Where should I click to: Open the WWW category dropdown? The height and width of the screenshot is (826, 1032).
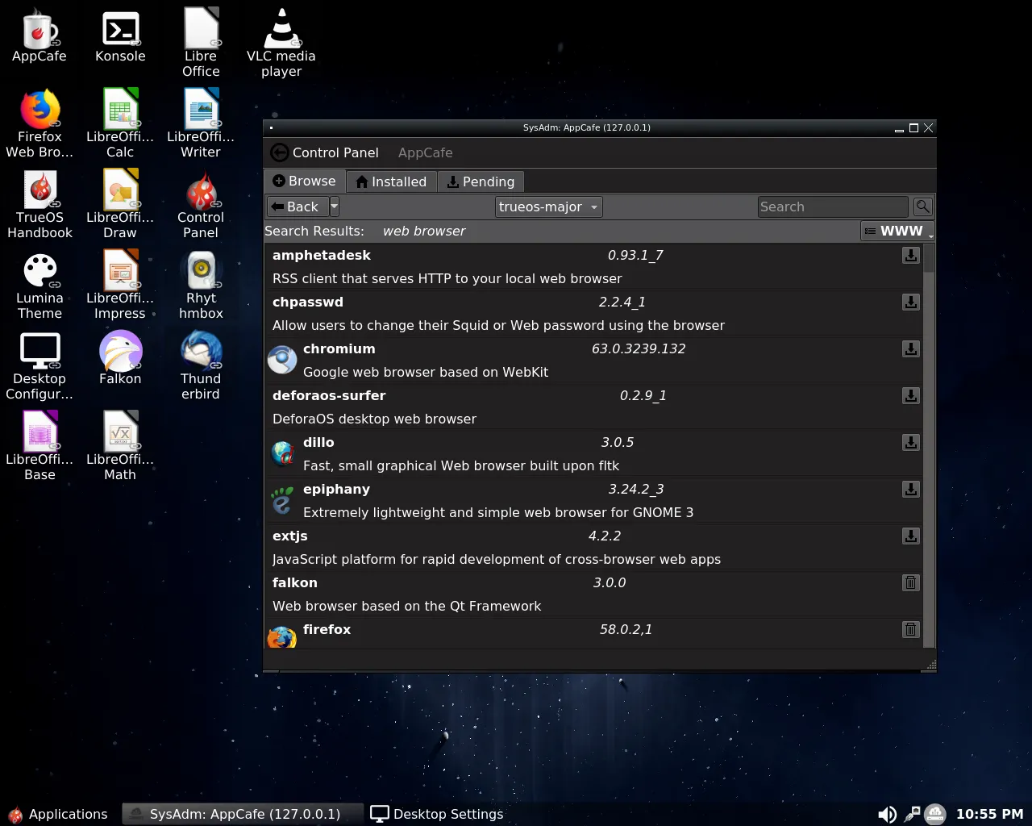pyautogui.click(x=897, y=232)
